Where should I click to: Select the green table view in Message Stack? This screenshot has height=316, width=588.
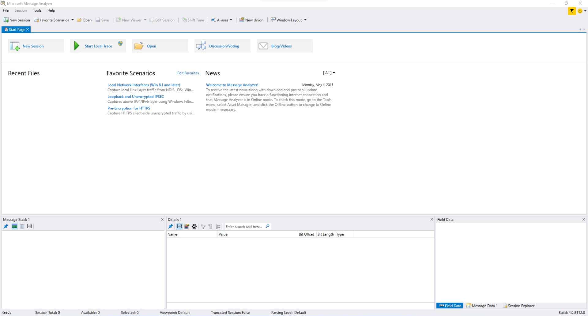(14, 226)
